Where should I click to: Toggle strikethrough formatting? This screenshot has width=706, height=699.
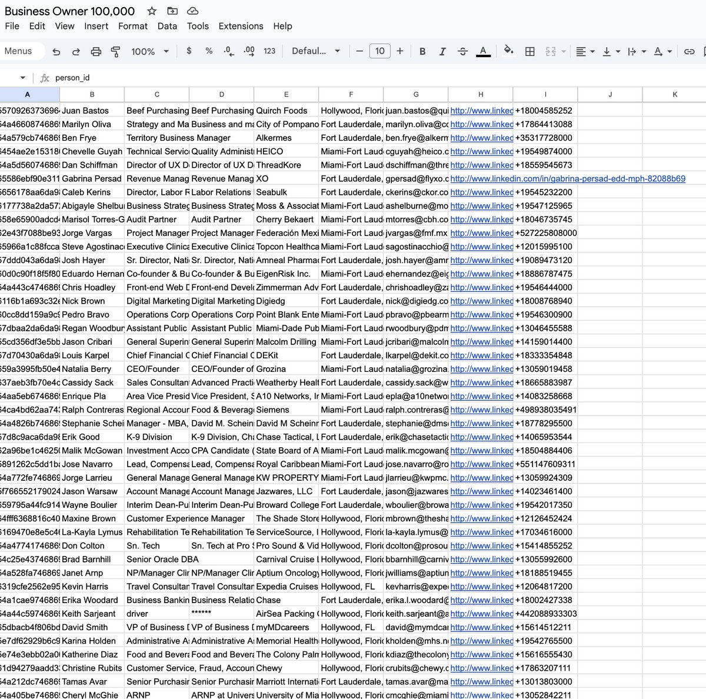(x=462, y=52)
